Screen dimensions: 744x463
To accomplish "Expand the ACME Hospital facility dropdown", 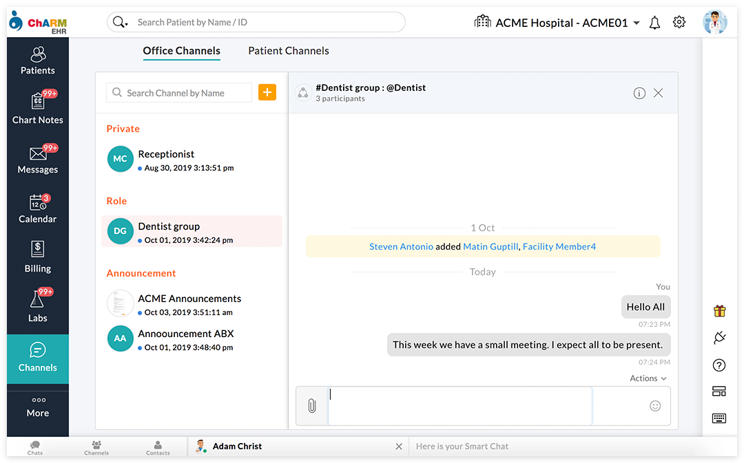I will click(x=636, y=23).
